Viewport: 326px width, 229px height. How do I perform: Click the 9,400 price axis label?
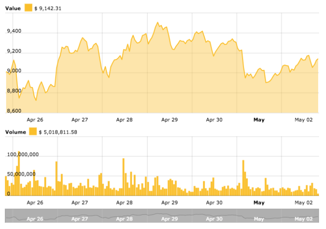point(14,31)
